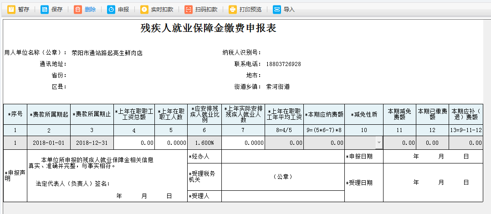Click the 通讯地址 label

click(53, 64)
